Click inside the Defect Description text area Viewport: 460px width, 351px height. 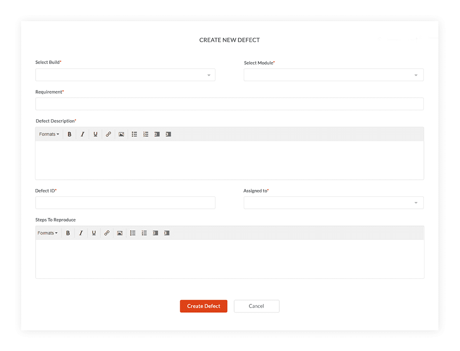click(229, 160)
